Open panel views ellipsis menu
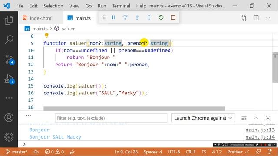The width and height of the screenshot is (278, 156). 28,116
